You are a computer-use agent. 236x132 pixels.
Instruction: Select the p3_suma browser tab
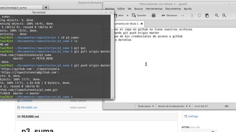coord(21,8)
